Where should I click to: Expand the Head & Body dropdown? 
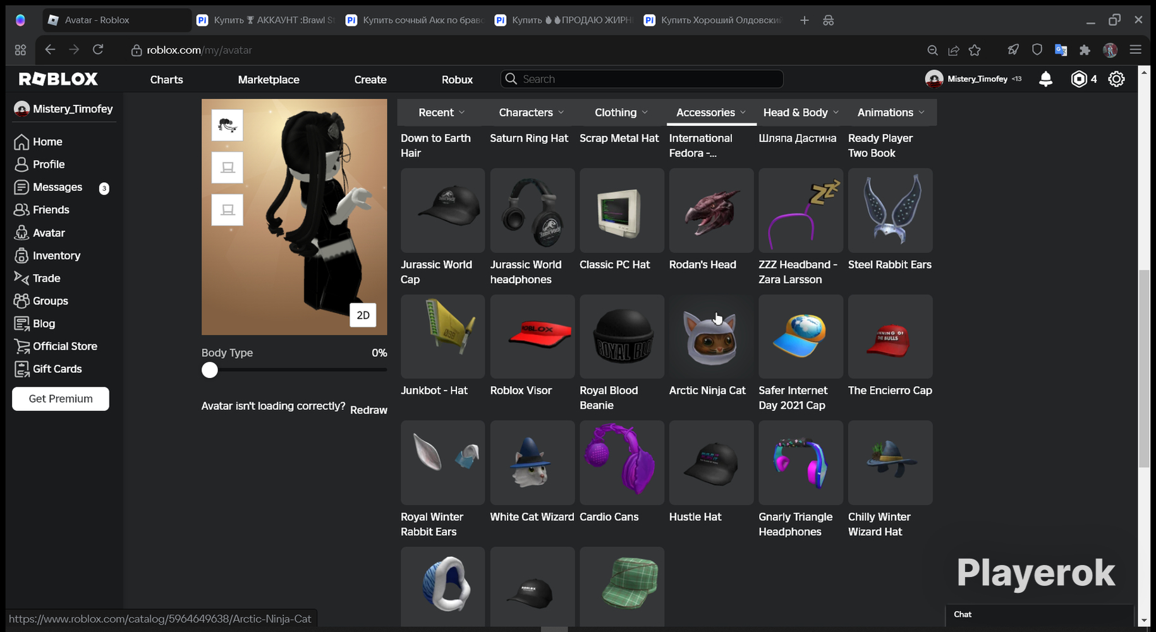pos(801,112)
